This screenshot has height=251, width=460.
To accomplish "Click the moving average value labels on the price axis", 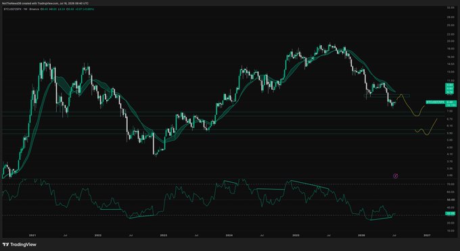I will pyautogui.click(x=450, y=88).
